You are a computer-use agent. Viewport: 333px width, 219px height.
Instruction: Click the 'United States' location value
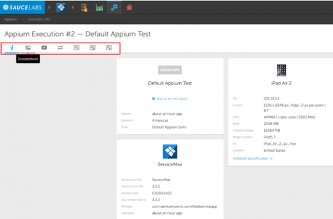[x=274, y=150]
